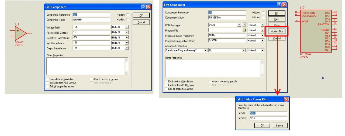Click Program Configuration Word field 0x3FFB
Image resolution: width=345 pixels, height=136 pixels.
pos(227,40)
